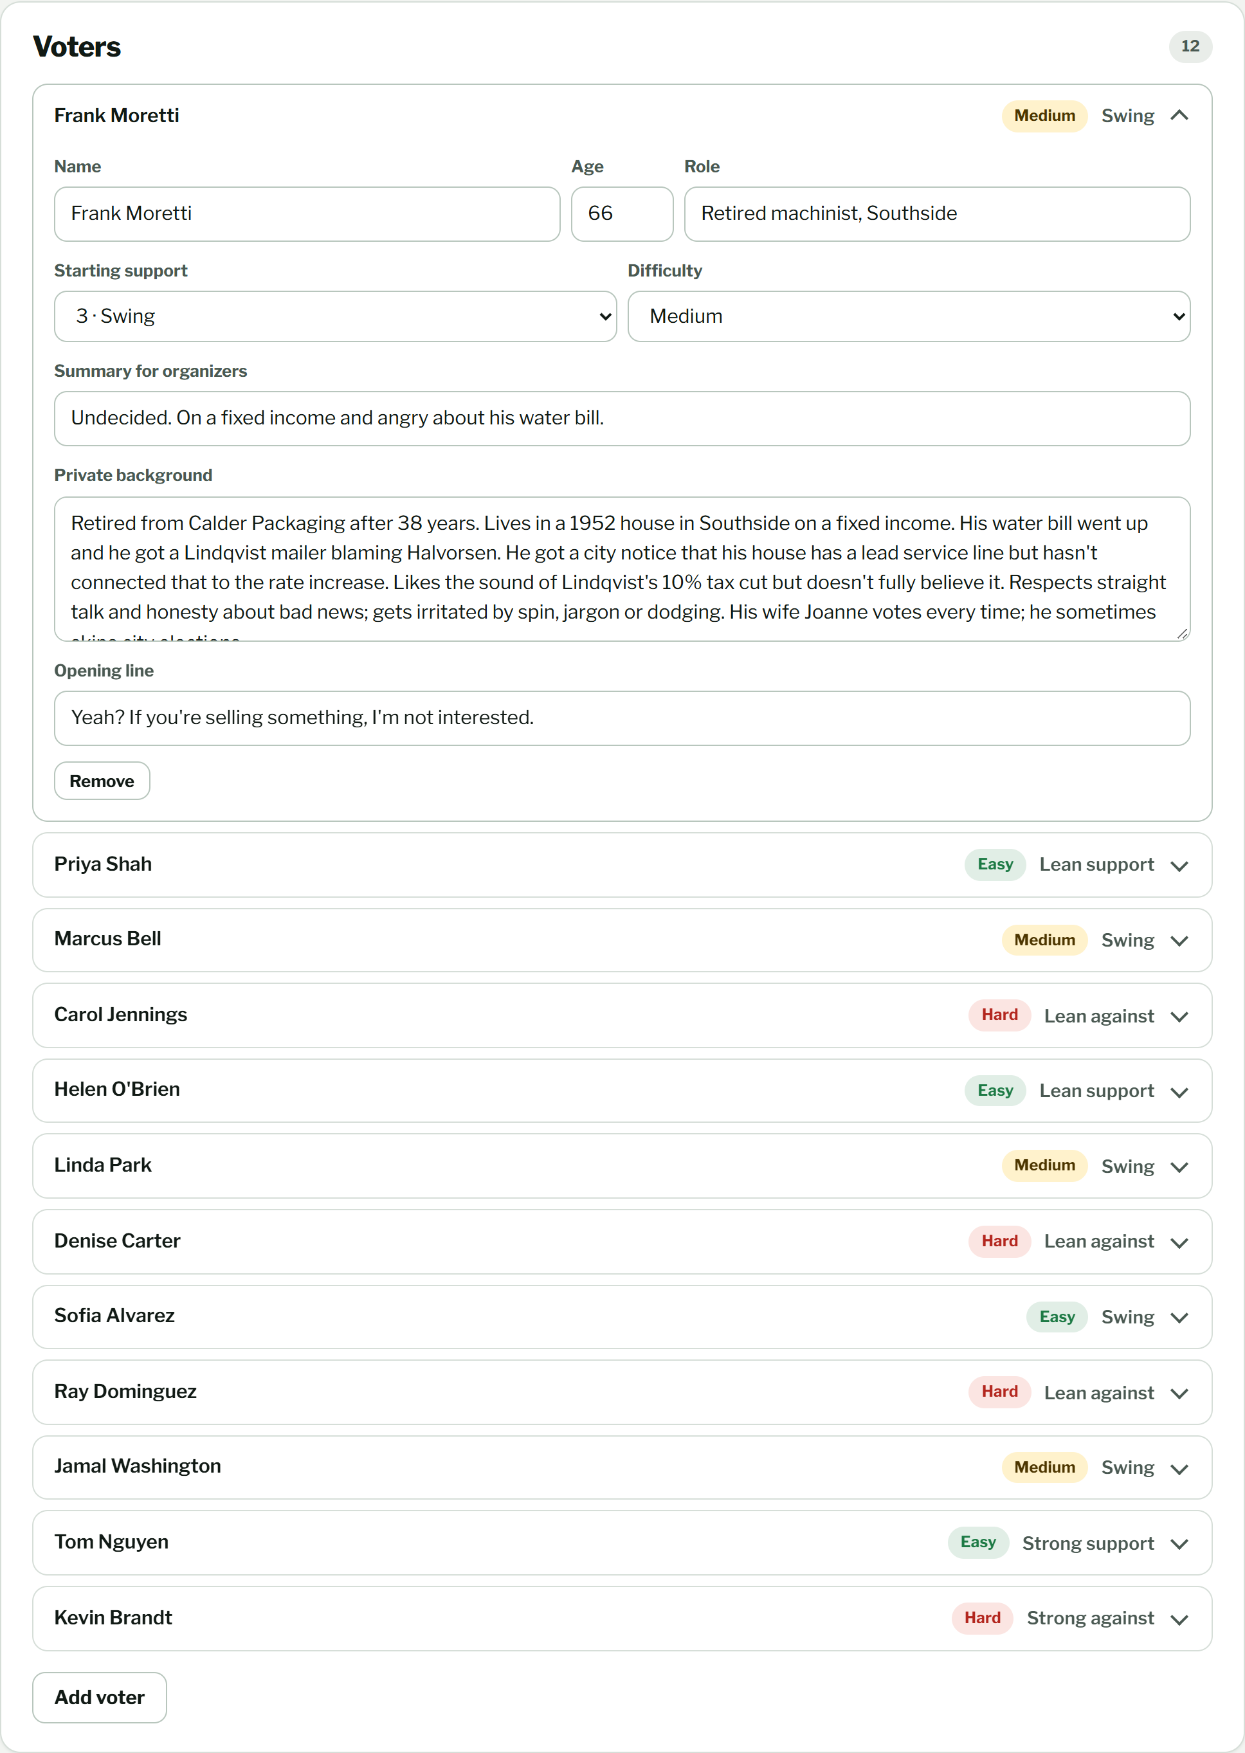
Task: Click the Voters heading
Action: click(77, 47)
